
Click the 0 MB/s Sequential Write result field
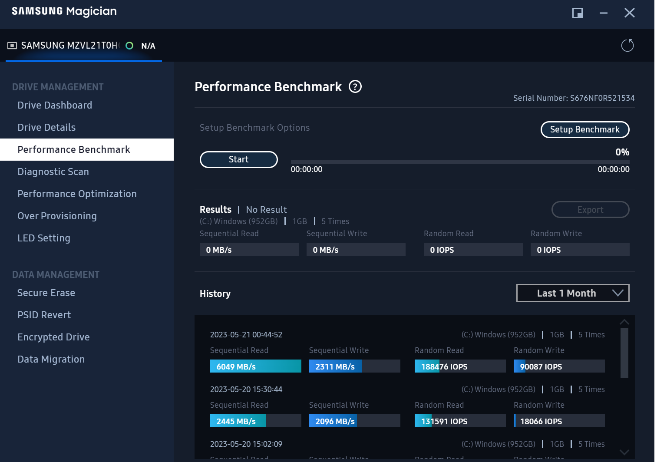356,249
